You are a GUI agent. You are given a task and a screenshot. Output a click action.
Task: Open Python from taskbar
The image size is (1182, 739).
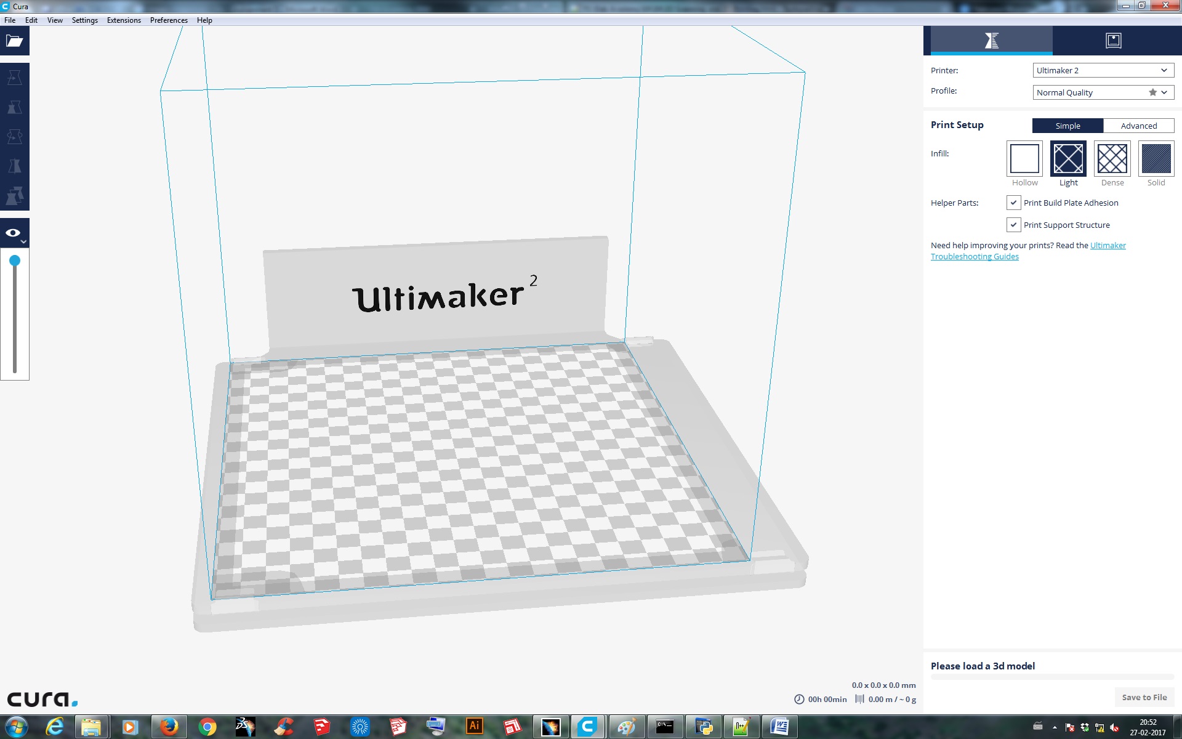(703, 727)
